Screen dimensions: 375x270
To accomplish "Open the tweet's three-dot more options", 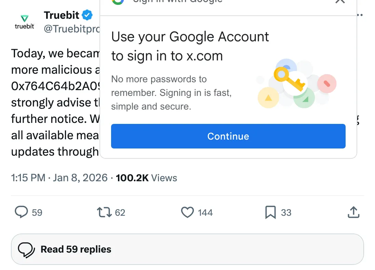I will click(x=360, y=15).
